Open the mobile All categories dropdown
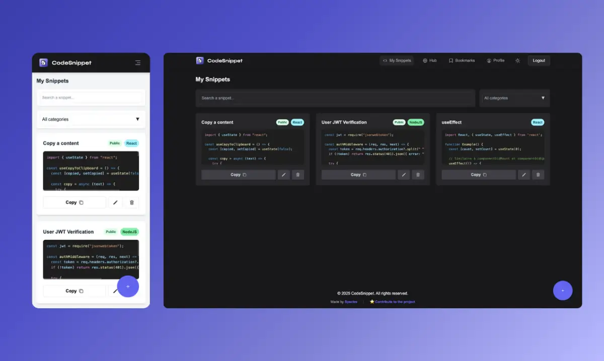Viewport: 604px width, 361px height. coord(91,120)
